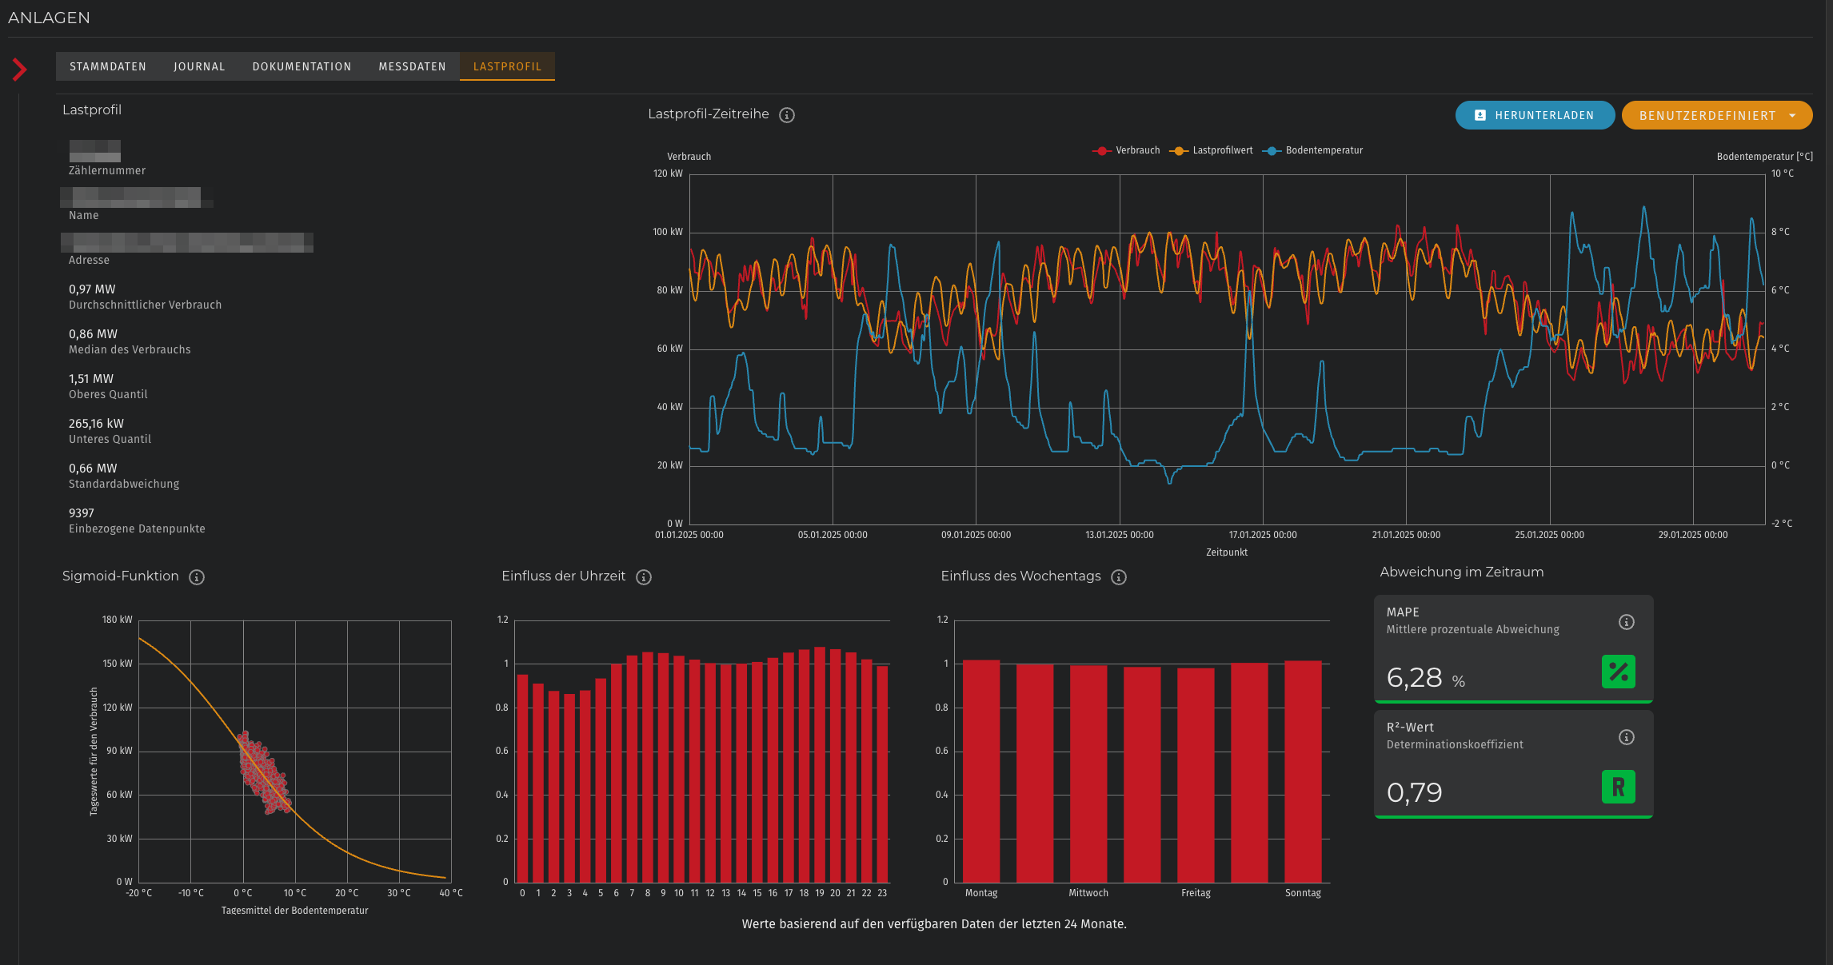Click the dropdown arrow on Benutzerdefiniert button

1792,116
